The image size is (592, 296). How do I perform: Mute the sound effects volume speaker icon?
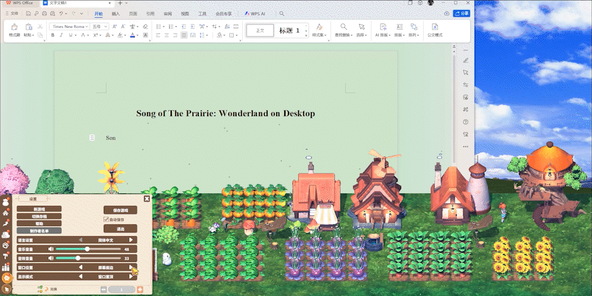(51, 258)
